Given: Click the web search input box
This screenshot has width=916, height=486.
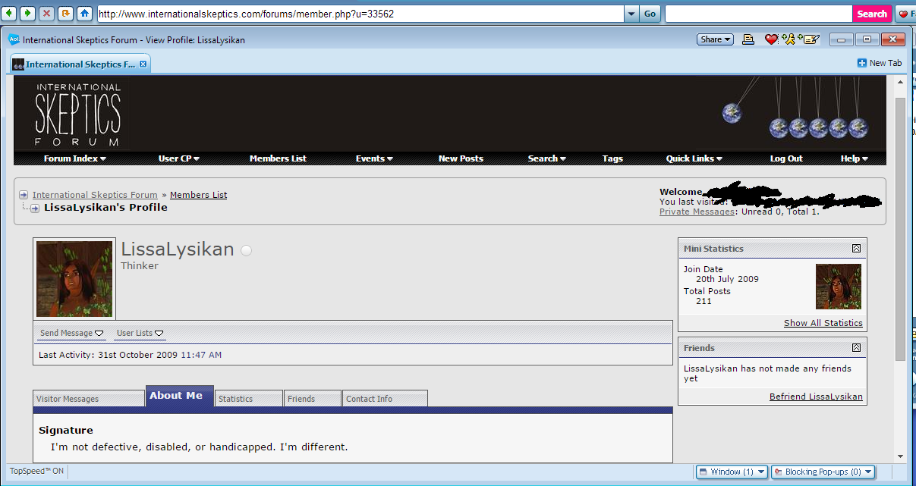Looking at the screenshot, I should 759,14.
